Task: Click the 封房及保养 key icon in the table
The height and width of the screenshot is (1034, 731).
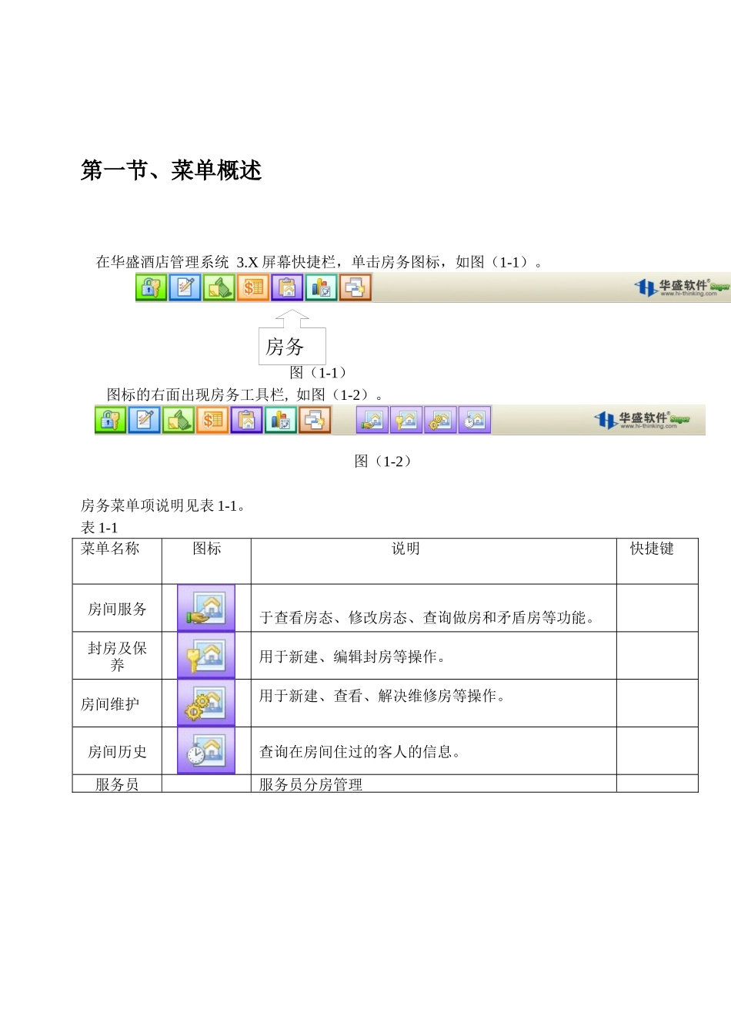Action: pyautogui.click(x=206, y=655)
